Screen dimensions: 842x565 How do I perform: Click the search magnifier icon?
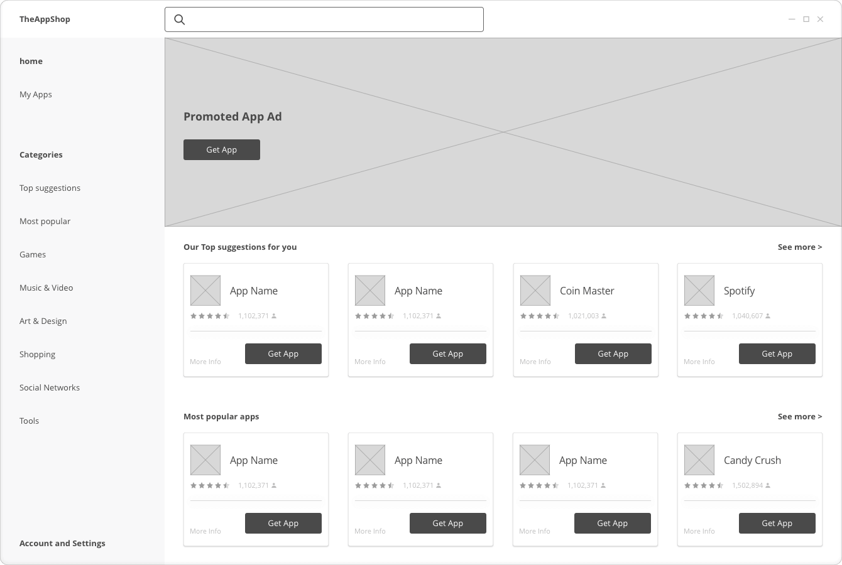tap(180, 19)
